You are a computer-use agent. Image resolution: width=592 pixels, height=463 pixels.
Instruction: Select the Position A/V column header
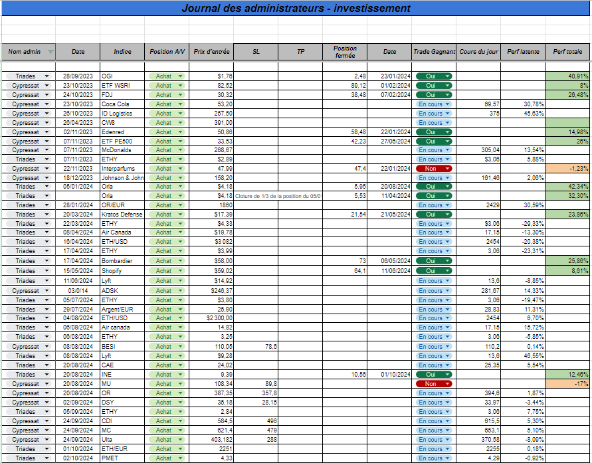[x=167, y=52]
